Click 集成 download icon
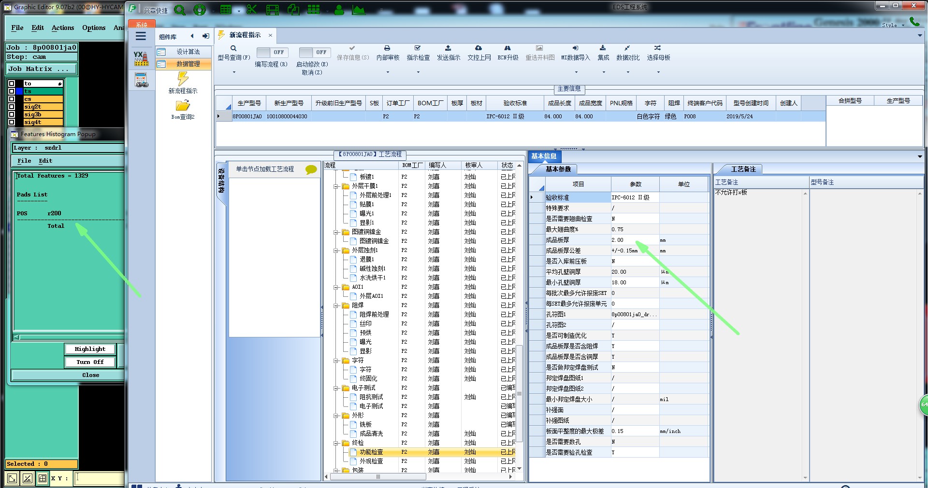 (x=603, y=48)
